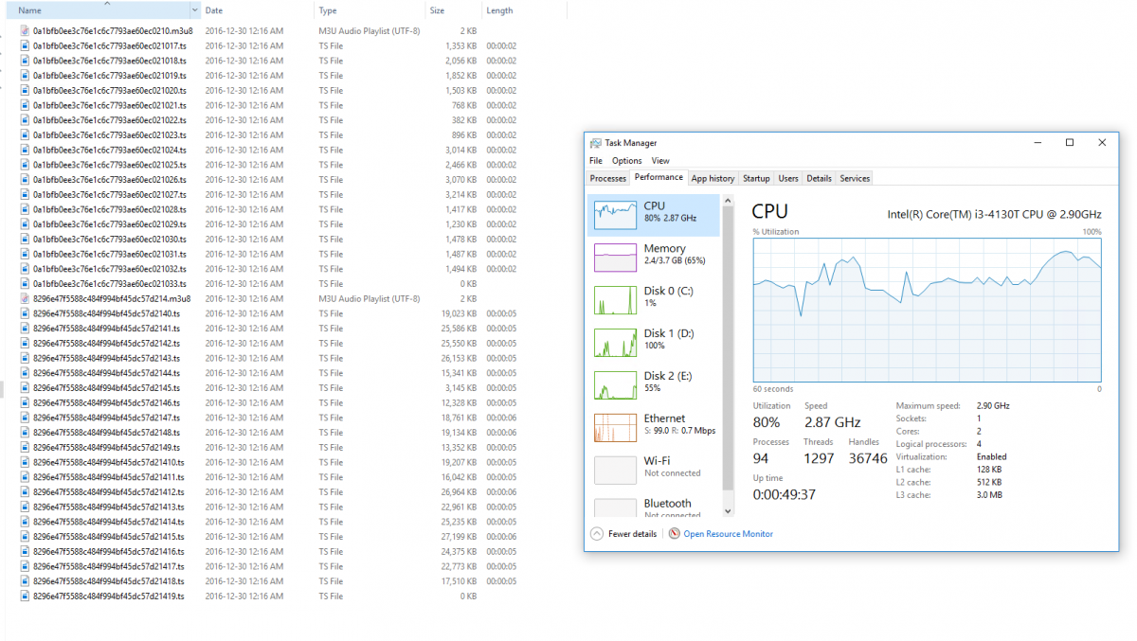Click file icon of 8296e47f5588c484f994bf45dc57d2140.ts
This screenshot has width=1137, height=641.
[x=26, y=313]
